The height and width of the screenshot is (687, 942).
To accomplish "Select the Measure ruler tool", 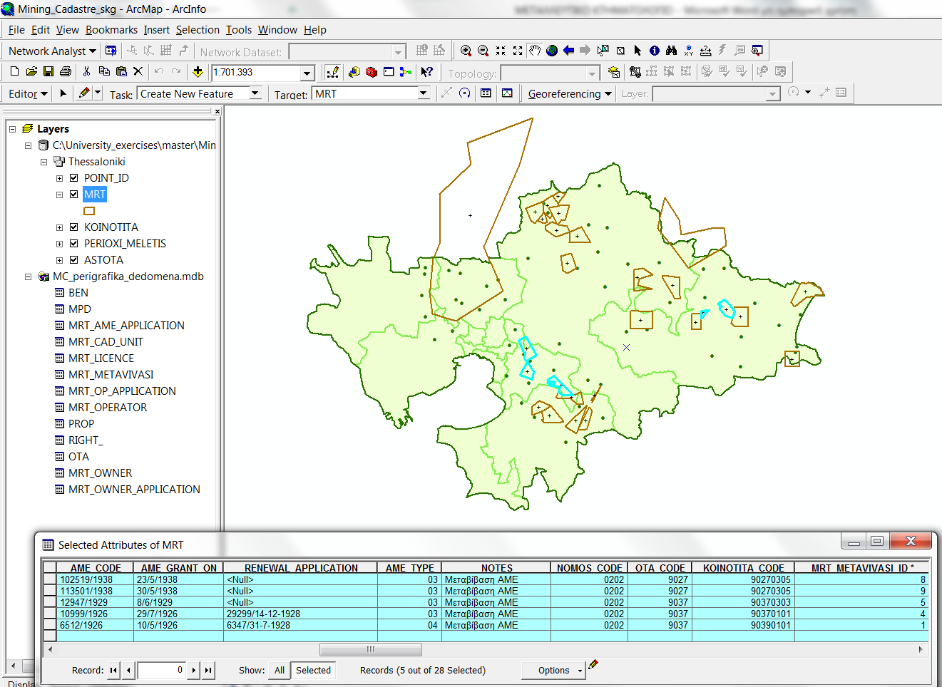I will (706, 51).
